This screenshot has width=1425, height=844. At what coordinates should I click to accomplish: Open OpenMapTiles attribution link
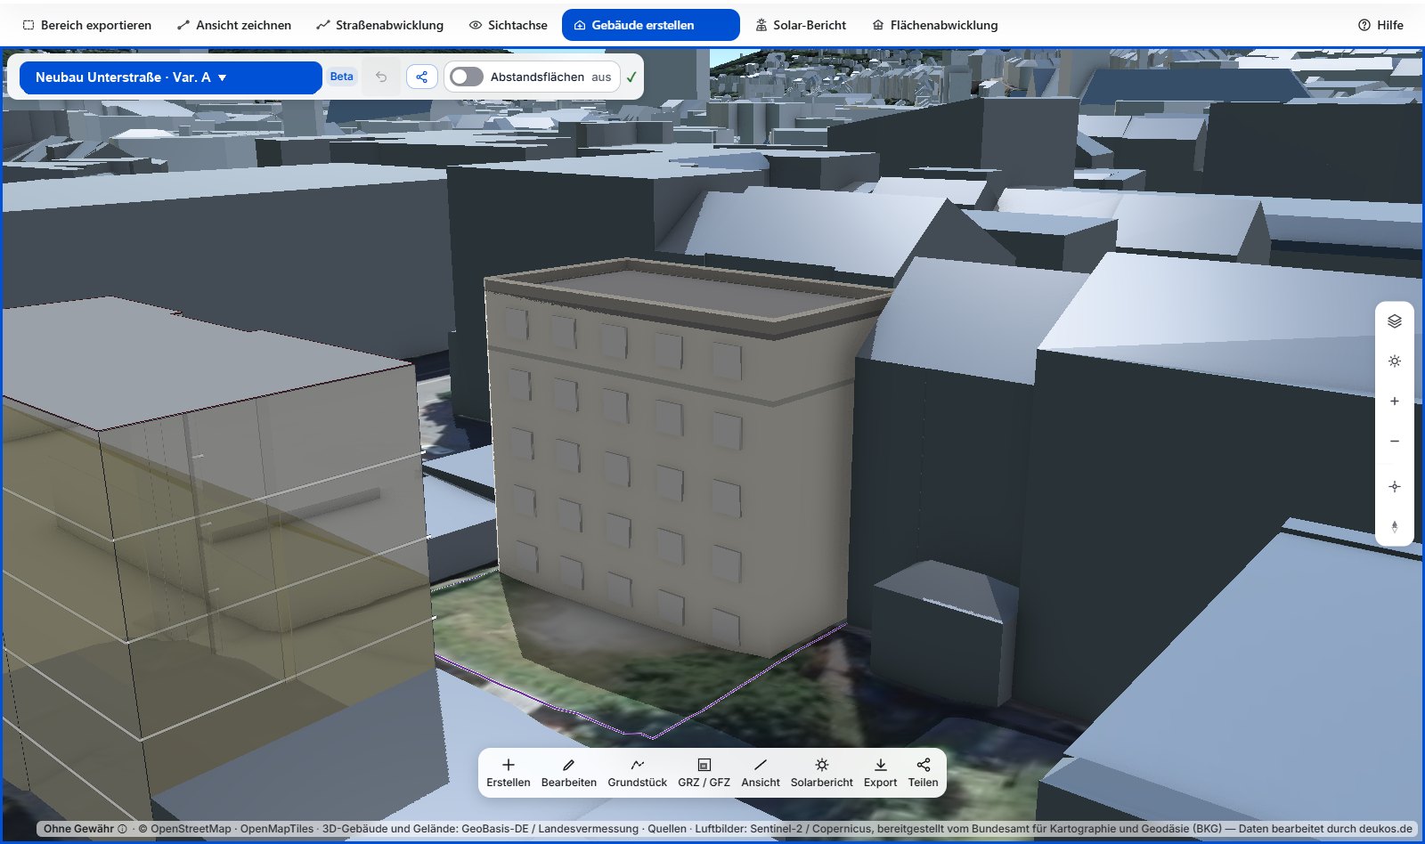point(277,829)
